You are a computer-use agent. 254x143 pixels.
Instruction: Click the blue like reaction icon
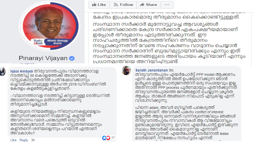(x=104, y=138)
